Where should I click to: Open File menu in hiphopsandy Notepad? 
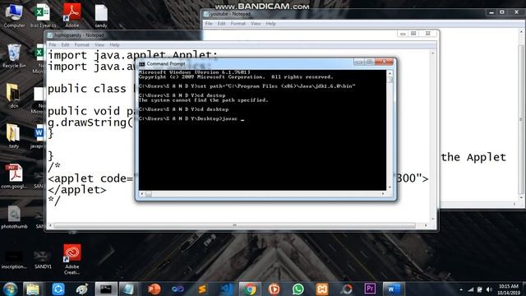click(53, 44)
